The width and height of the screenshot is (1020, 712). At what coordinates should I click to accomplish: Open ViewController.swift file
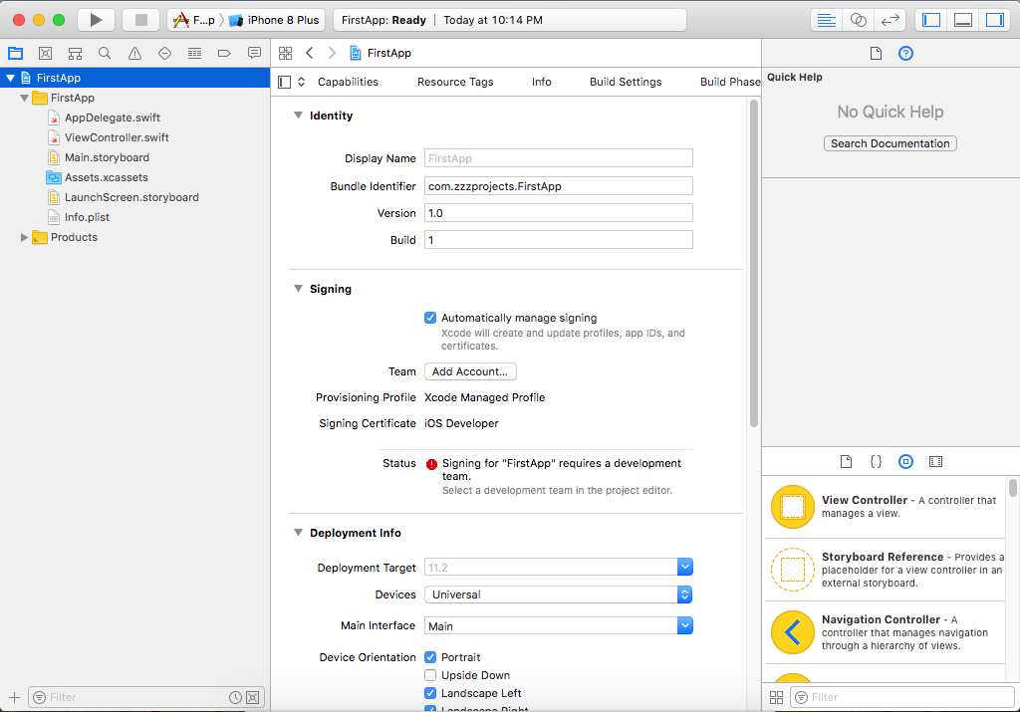[x=117, y=137]
